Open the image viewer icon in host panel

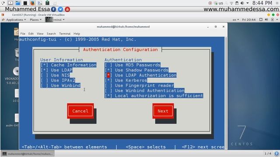tap(40, 3)
